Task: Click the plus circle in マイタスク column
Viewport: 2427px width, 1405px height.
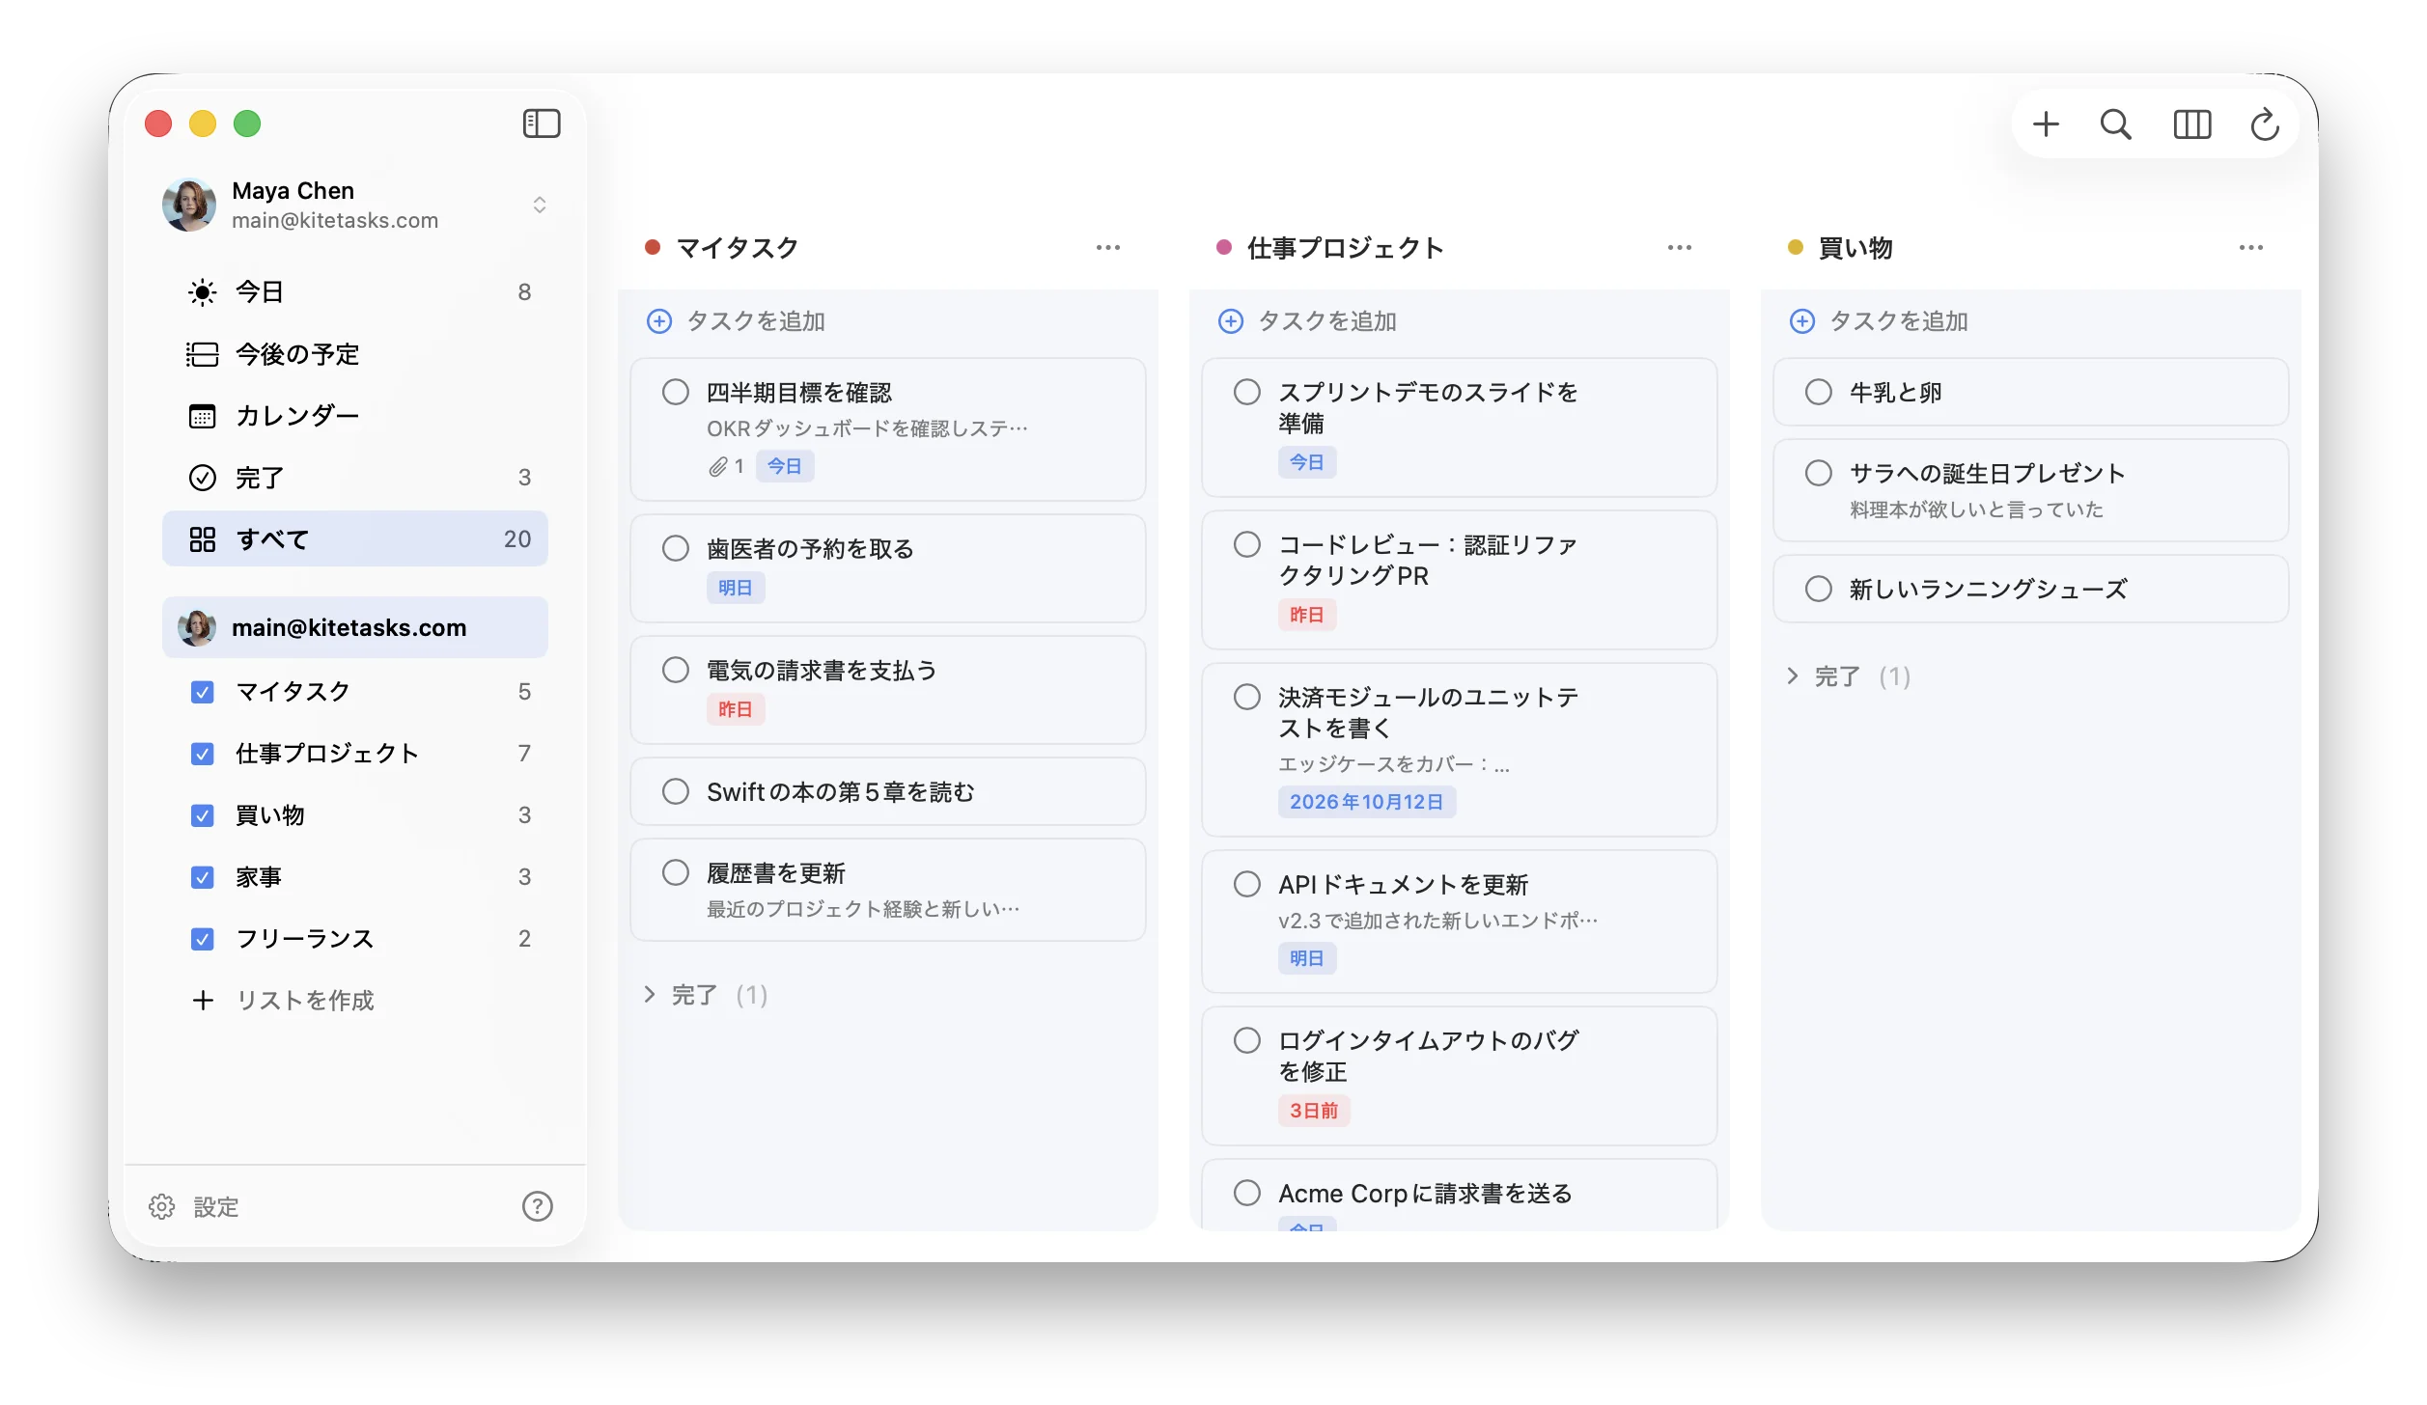Action: coord(658,321)
